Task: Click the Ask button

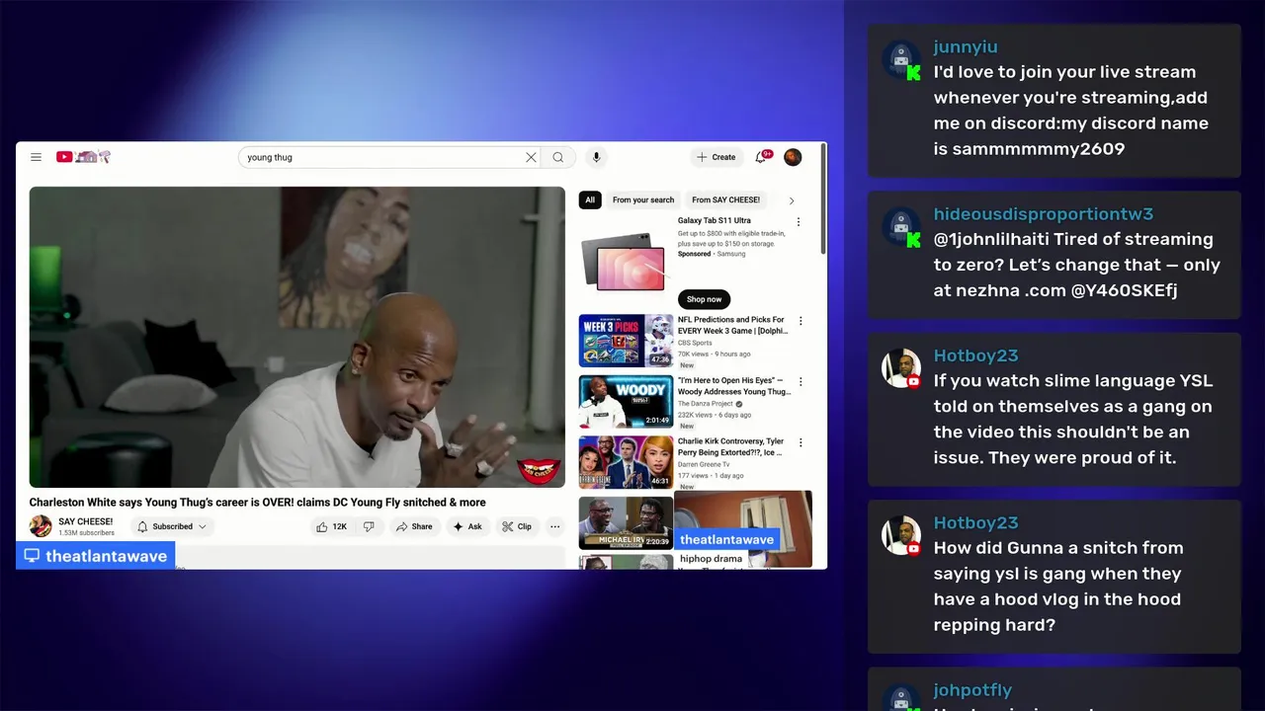Action: click(467, 526)
